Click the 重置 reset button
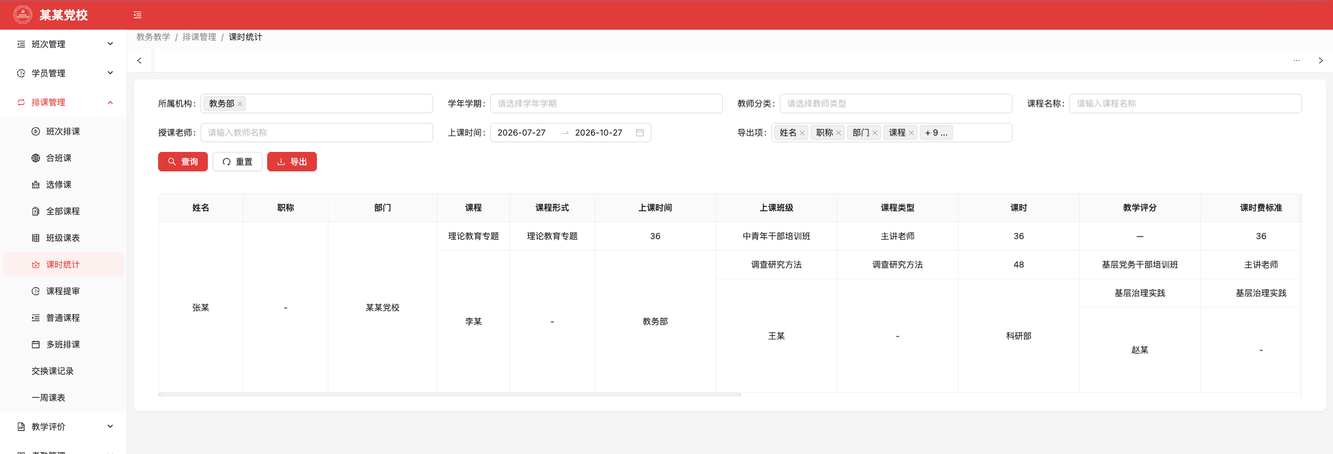 pyautogui.click(x=238, y=162)
